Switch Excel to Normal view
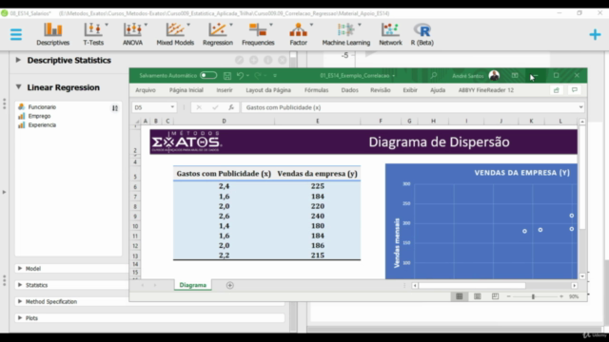Viewport: 609px width, 342px height. point(459,296)
